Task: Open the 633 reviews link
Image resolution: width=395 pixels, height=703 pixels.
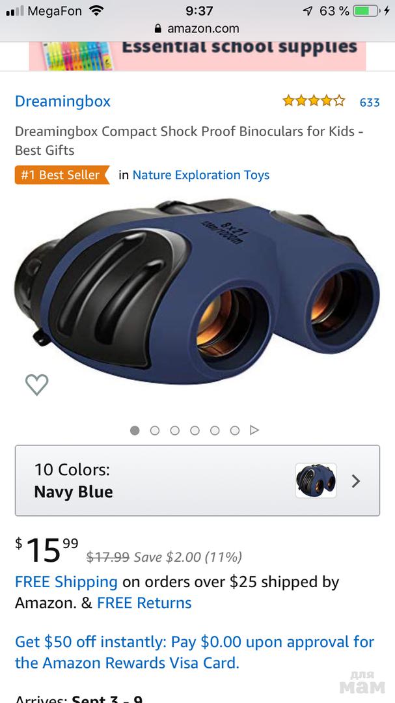Action: point(370,102)
